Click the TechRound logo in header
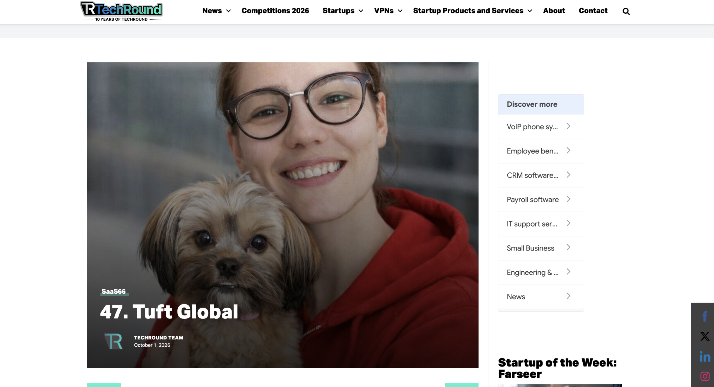Image resolution: width=714 pixels, height=387 pixels. click(121, 11)
